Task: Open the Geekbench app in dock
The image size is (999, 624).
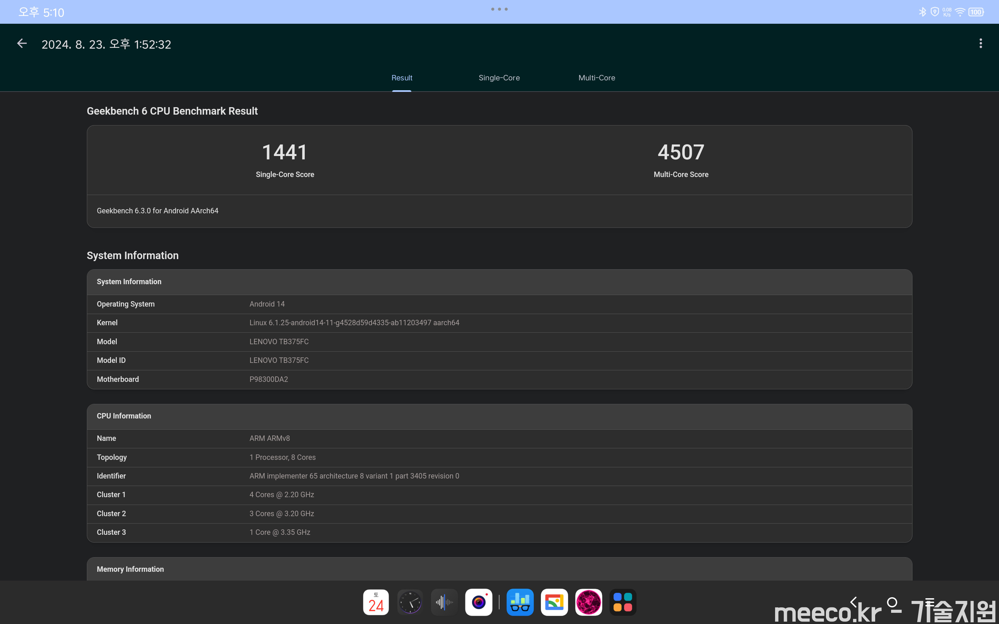Action: pos(520,602)
